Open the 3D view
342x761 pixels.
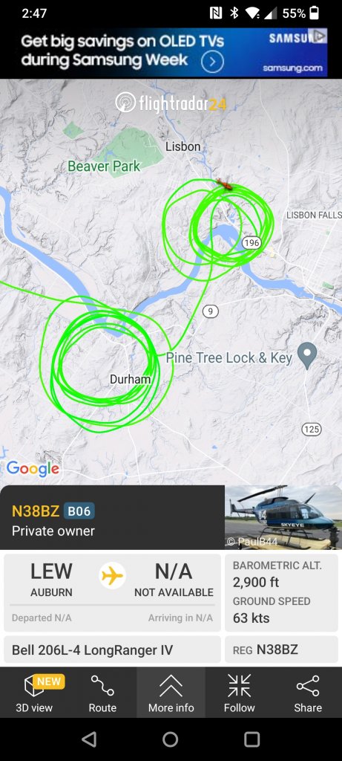click(34, 693)
